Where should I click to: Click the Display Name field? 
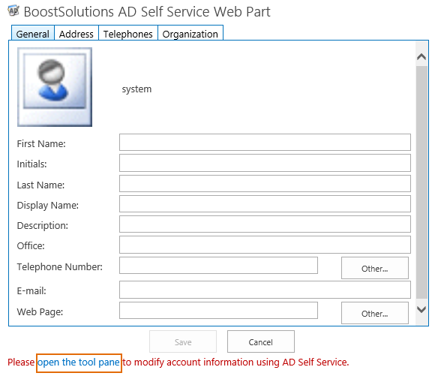(265, 203)
